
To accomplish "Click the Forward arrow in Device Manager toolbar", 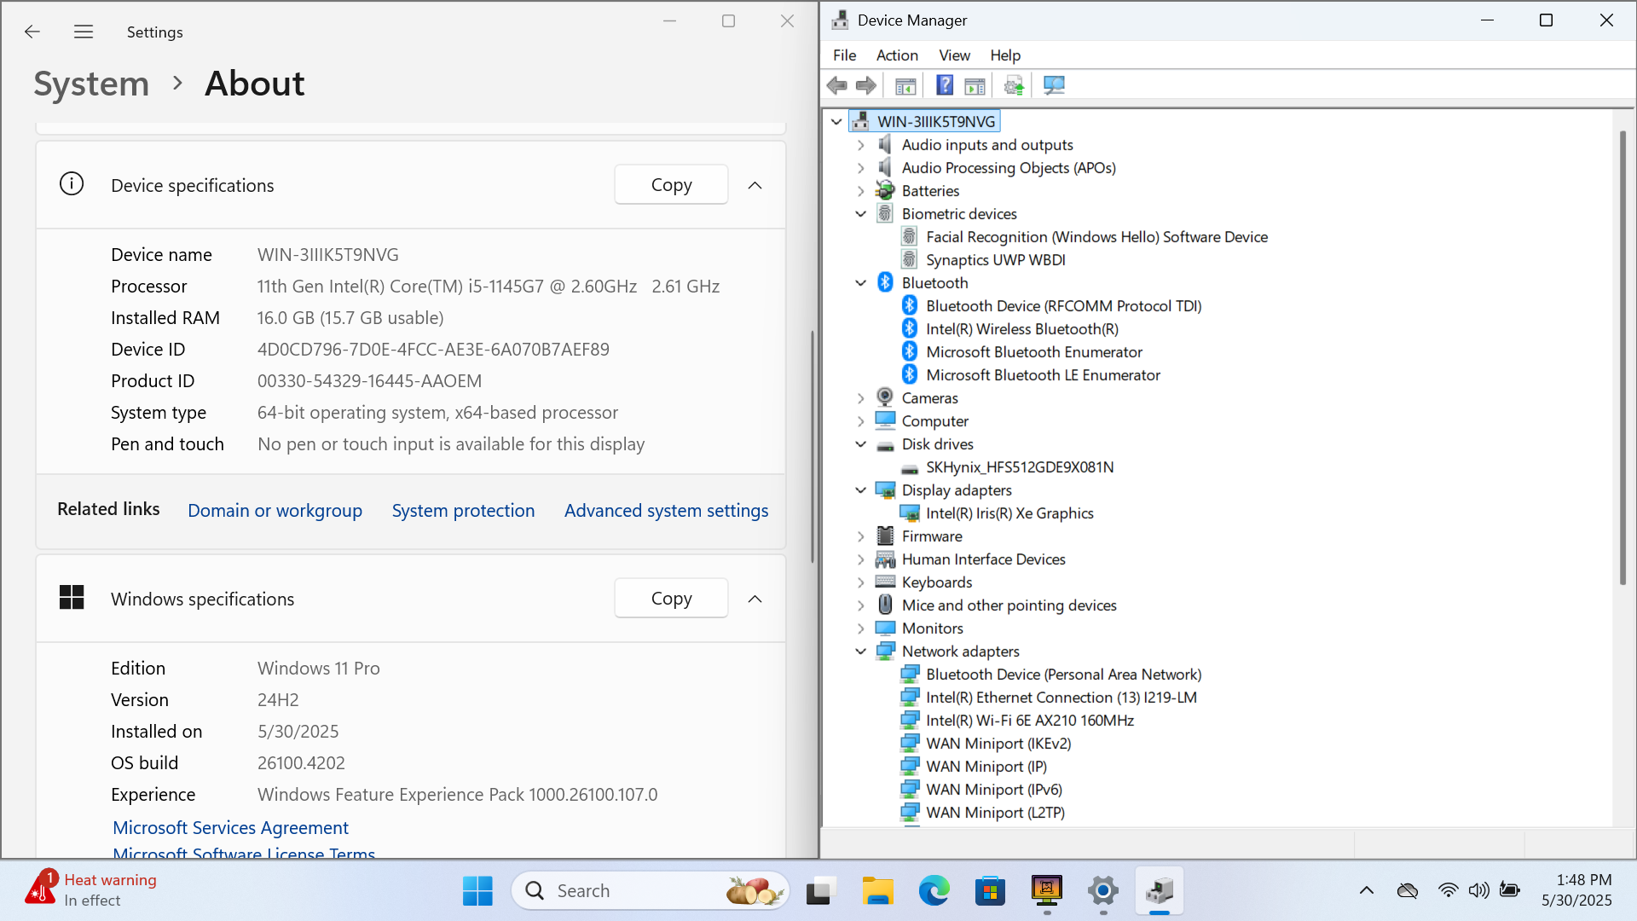I will point(866,85).
